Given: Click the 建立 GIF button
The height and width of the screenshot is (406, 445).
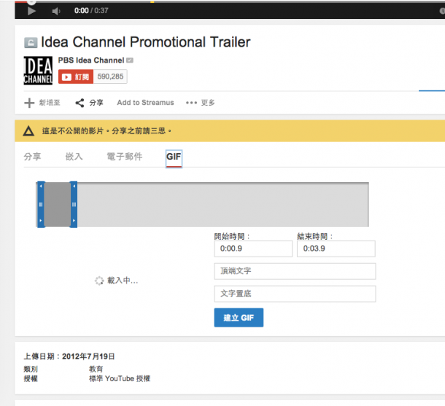Looking at the screenshot, I should coord(239,318).
